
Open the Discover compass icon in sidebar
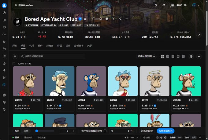tap(4, 13)
